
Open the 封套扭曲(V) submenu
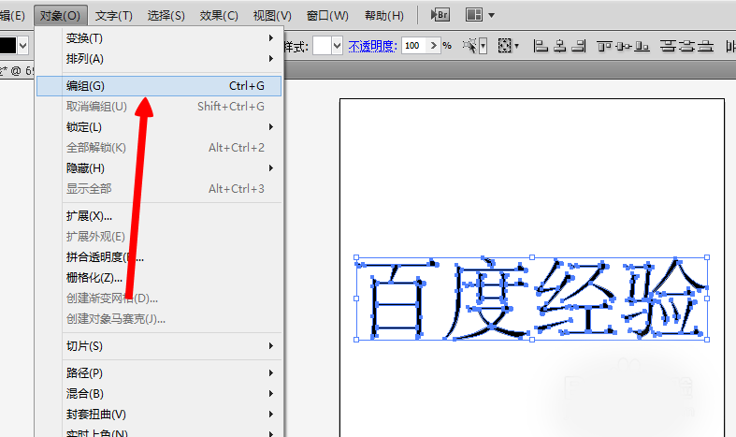159,415
